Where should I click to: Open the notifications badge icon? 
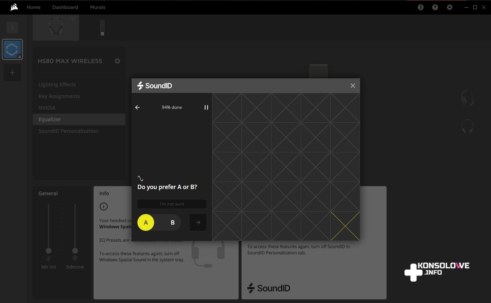[421, 7]
